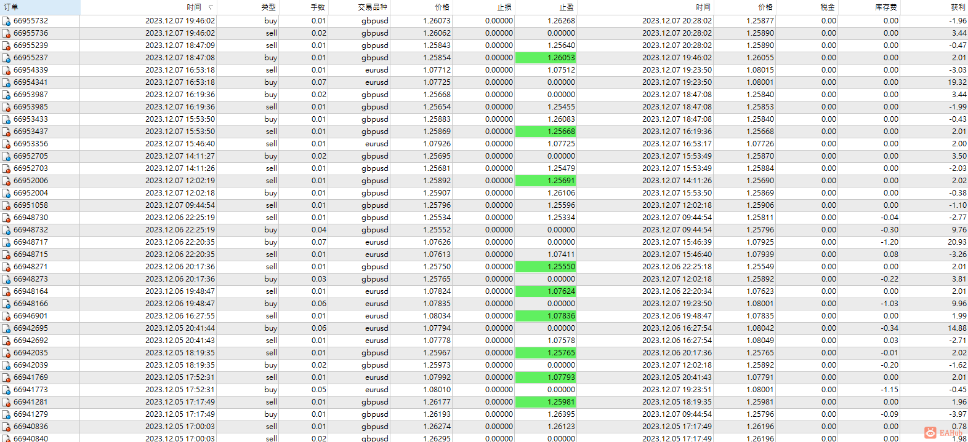The image size is (968, 442).
Task: Click the order icon beside 66952006
Action: pyautogui.click(x=6, y=181)
